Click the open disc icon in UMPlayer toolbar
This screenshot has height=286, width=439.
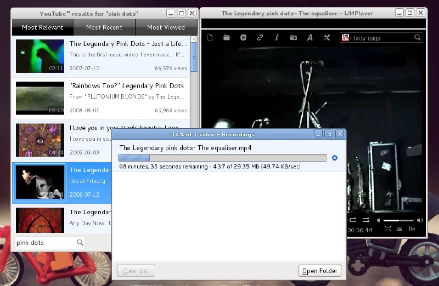pos(243,37)
